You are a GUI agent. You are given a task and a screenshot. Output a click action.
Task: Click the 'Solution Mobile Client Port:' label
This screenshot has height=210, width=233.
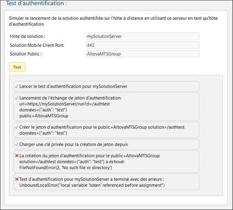(x=37, y=45)
